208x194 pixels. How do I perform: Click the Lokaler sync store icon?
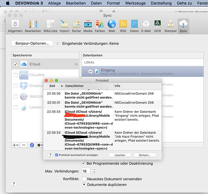[24, 107]
